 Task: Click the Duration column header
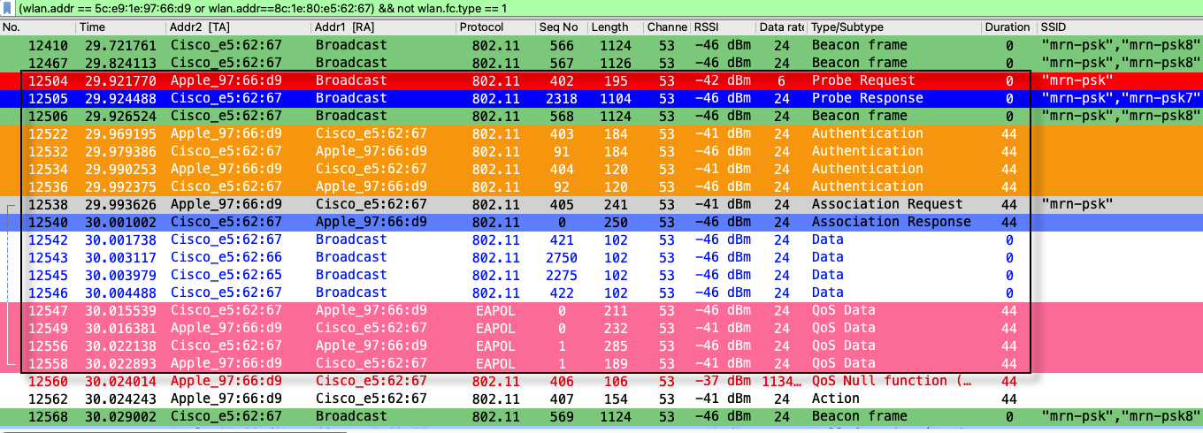(1008, 27)
